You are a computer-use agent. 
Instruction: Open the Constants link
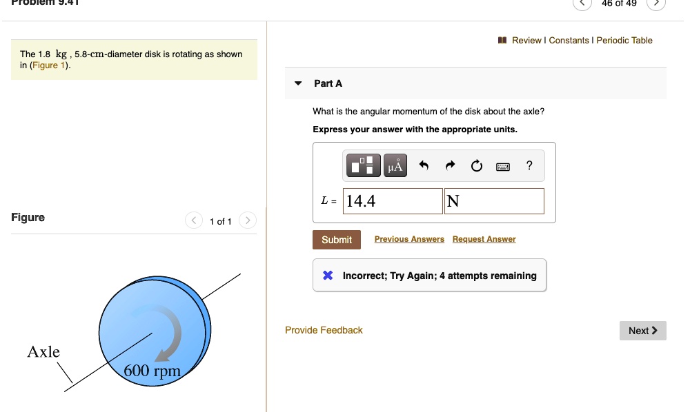coord(569,41)
